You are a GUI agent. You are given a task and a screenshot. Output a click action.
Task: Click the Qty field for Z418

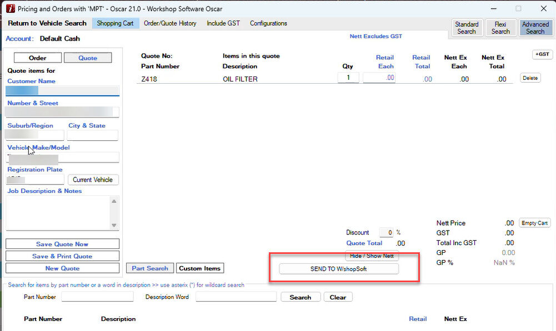point(348,78)
